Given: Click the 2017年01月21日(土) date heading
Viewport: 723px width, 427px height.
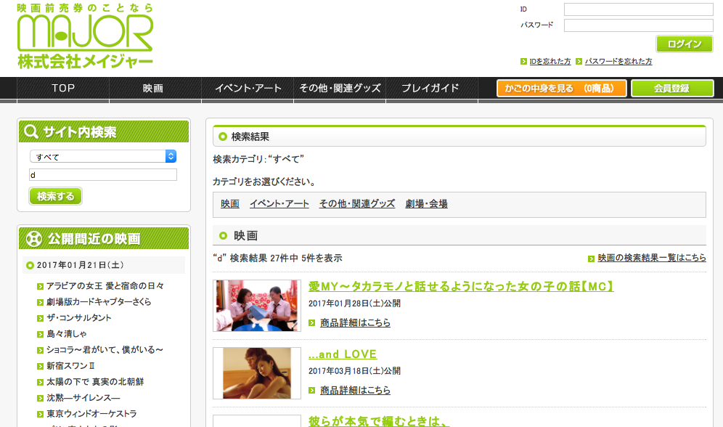Looking at the screenshot, I should click(x=81, y=265).
